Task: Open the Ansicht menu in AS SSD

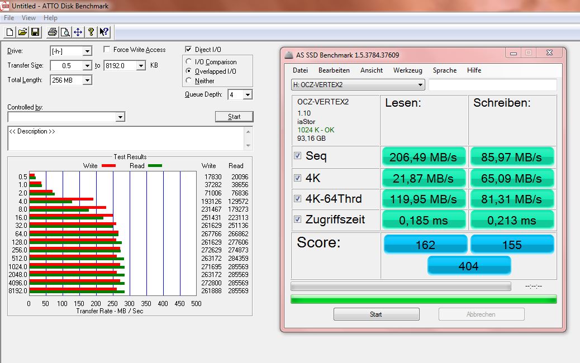Action: pyautogui.click(x=372, y=70)
